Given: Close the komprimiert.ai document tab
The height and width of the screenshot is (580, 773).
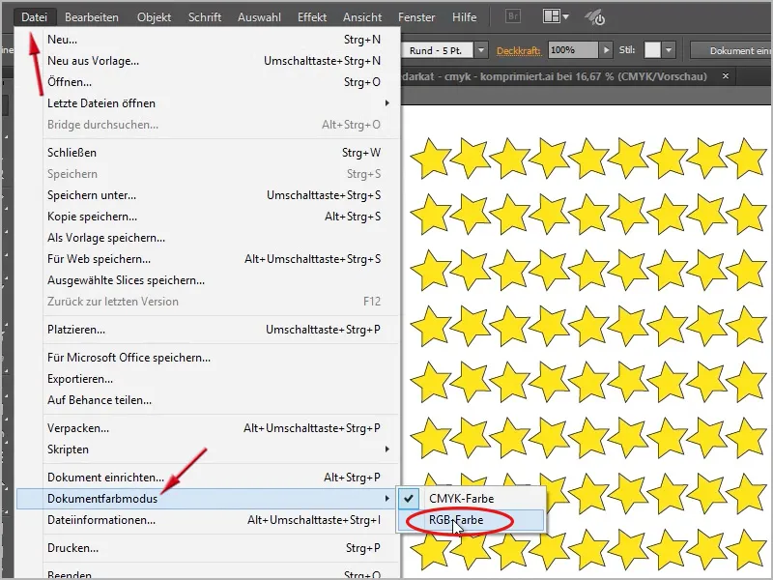Looking at the screenshot, I should pyautogui.click(x=726, y=76).
